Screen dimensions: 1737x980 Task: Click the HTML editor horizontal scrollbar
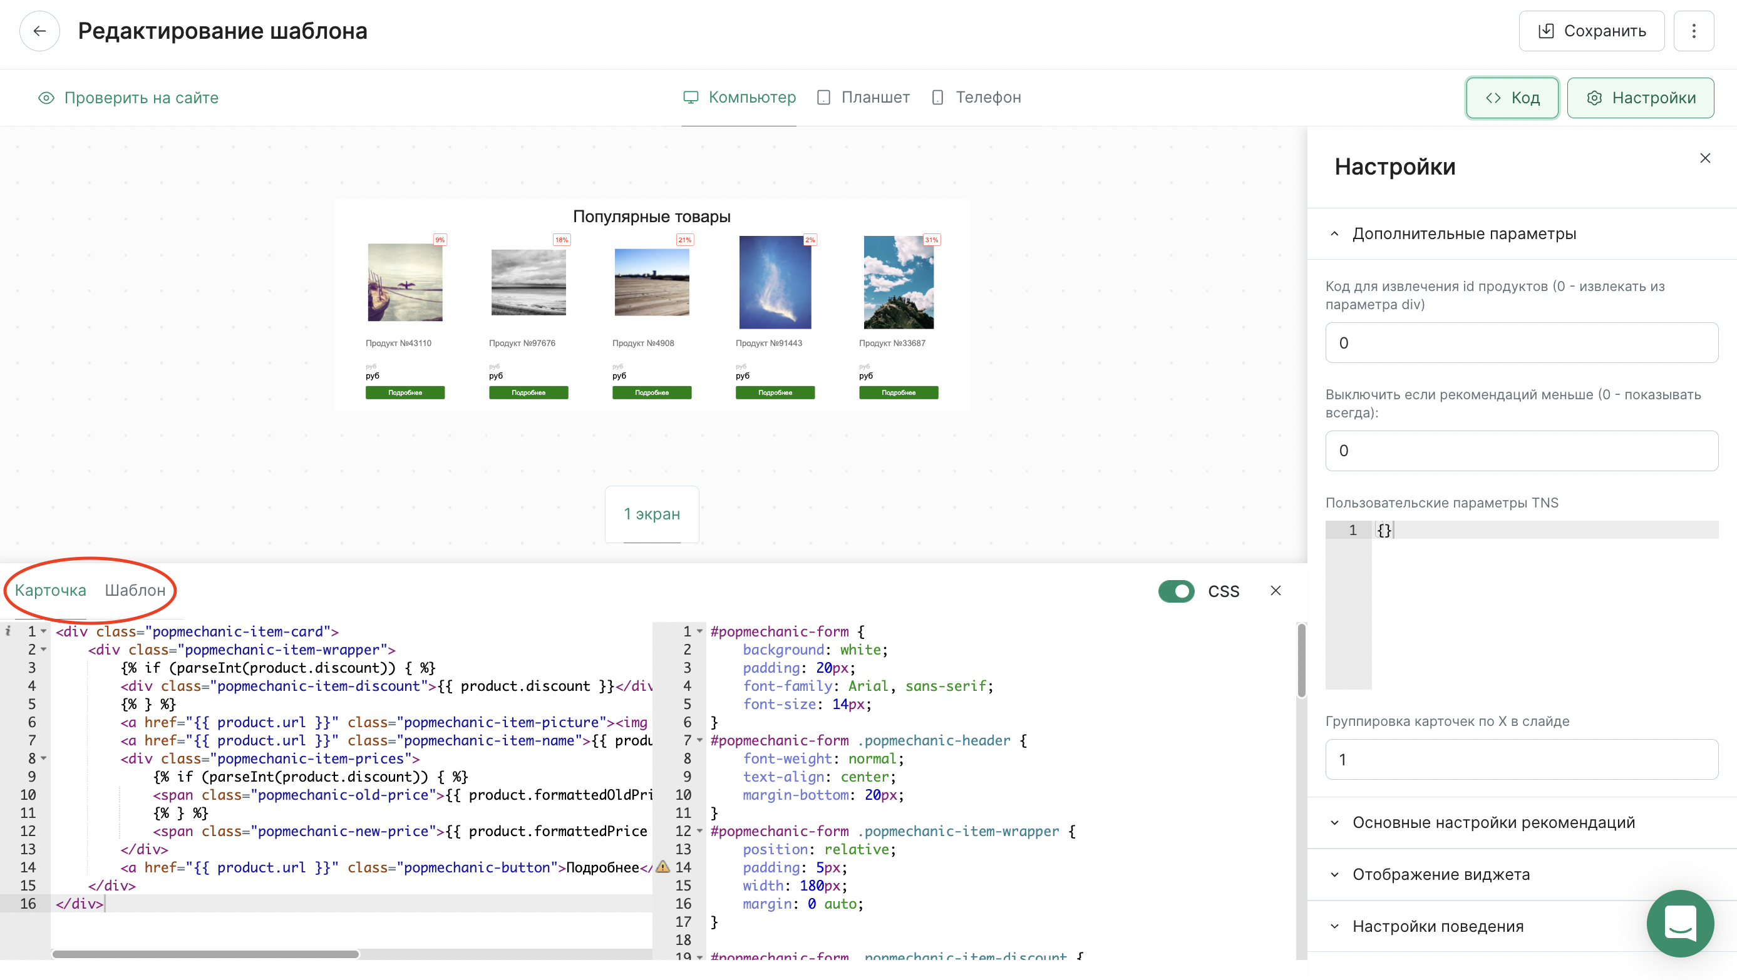click(x=205, y=954)
